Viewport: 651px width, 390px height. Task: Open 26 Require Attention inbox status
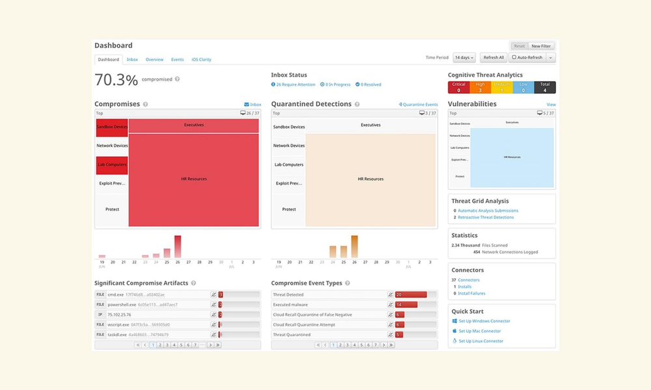(x=293, y=84)
